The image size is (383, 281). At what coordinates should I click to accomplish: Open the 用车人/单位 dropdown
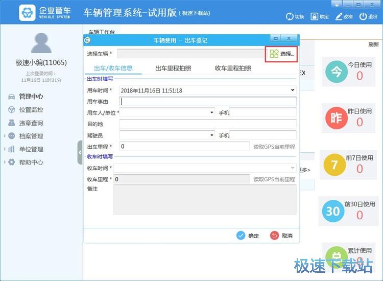[x=211, y=112]
